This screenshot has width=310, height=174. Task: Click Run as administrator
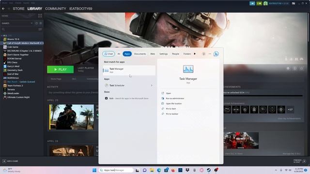(175, 98)
